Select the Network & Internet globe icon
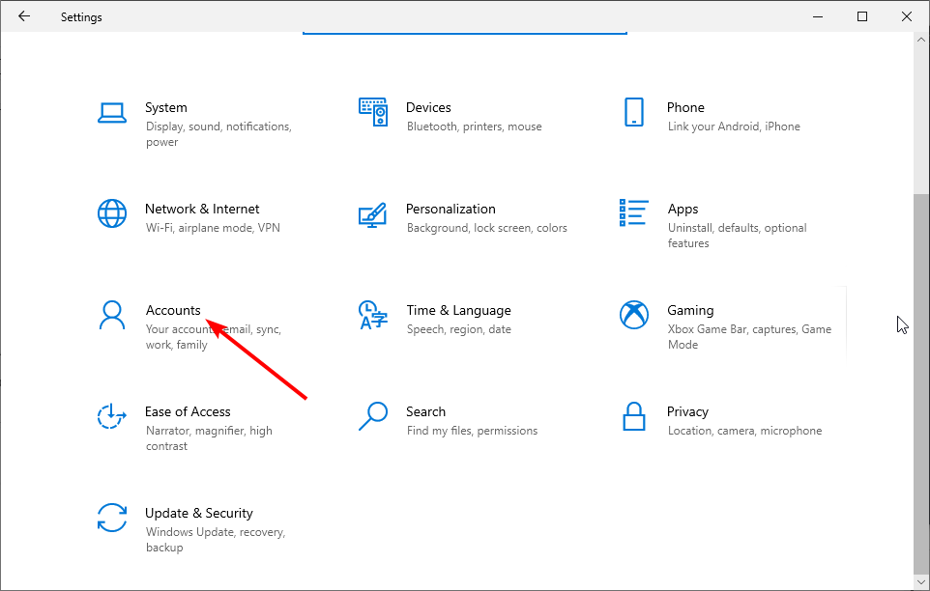Screen dimensions: 930x591 tap(112, 213)
